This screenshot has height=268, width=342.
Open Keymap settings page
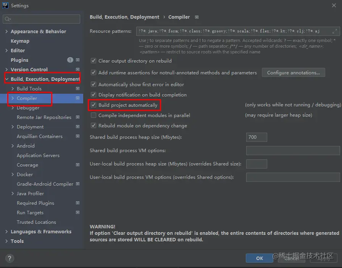click(20, 41)
